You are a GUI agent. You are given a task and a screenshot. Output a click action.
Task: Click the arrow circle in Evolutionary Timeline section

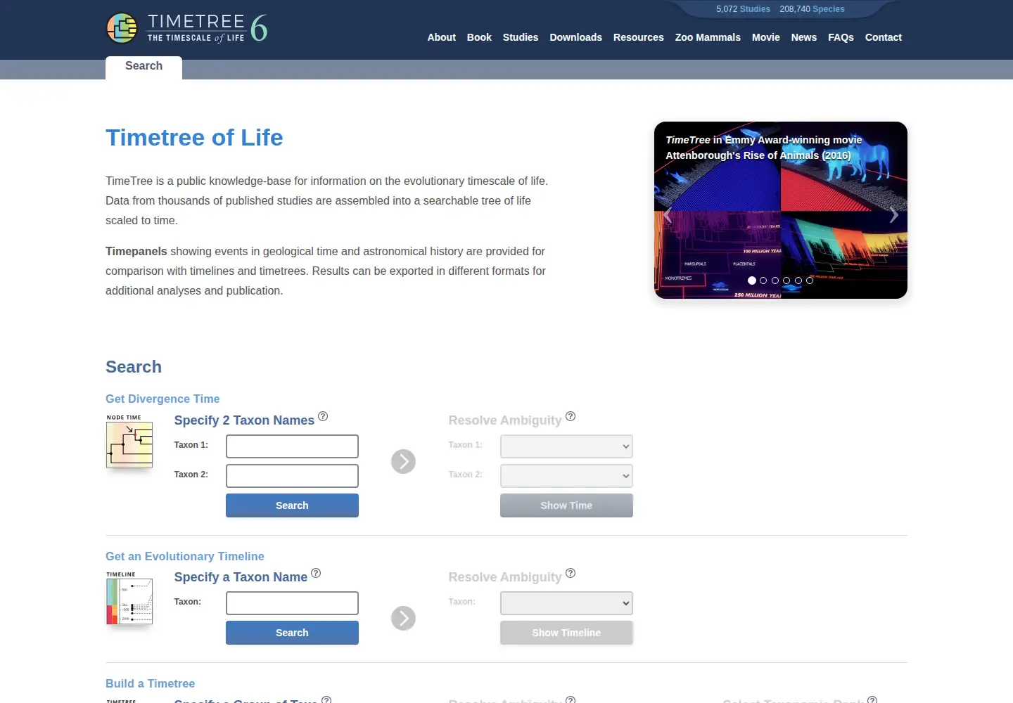[x=403, y=618]
